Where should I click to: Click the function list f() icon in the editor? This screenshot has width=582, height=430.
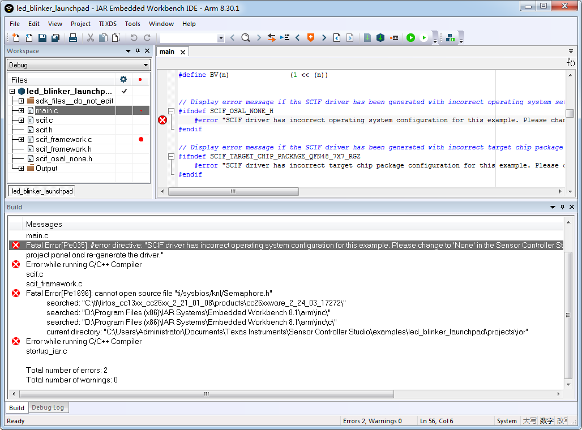point(571,62)
